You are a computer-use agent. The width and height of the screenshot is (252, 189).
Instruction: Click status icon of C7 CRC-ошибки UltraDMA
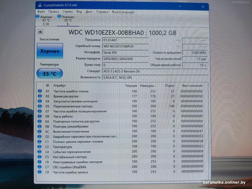click(x=40, y=167)
